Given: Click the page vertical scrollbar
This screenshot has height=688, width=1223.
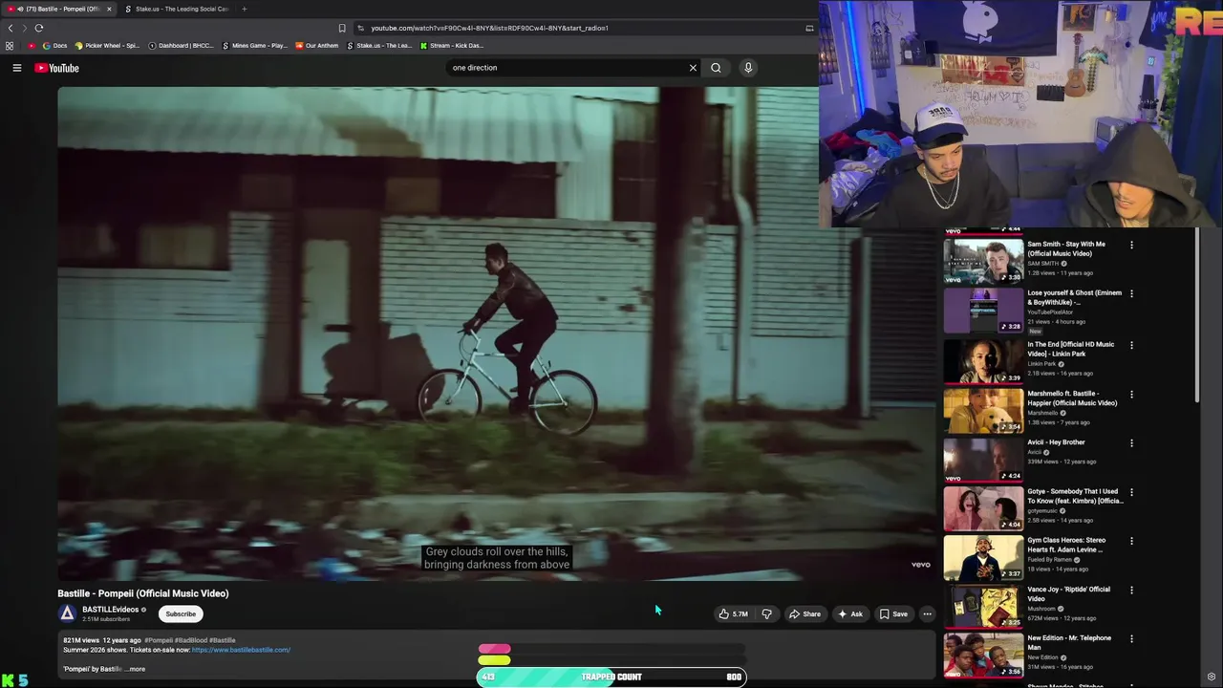Looking at the screenshot, I should [1196, 315].
